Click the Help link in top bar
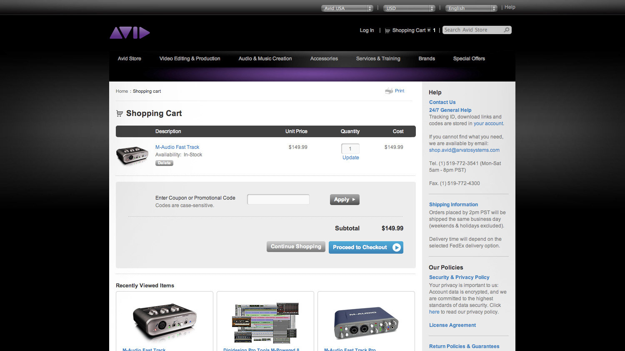 tap(510, 7)
